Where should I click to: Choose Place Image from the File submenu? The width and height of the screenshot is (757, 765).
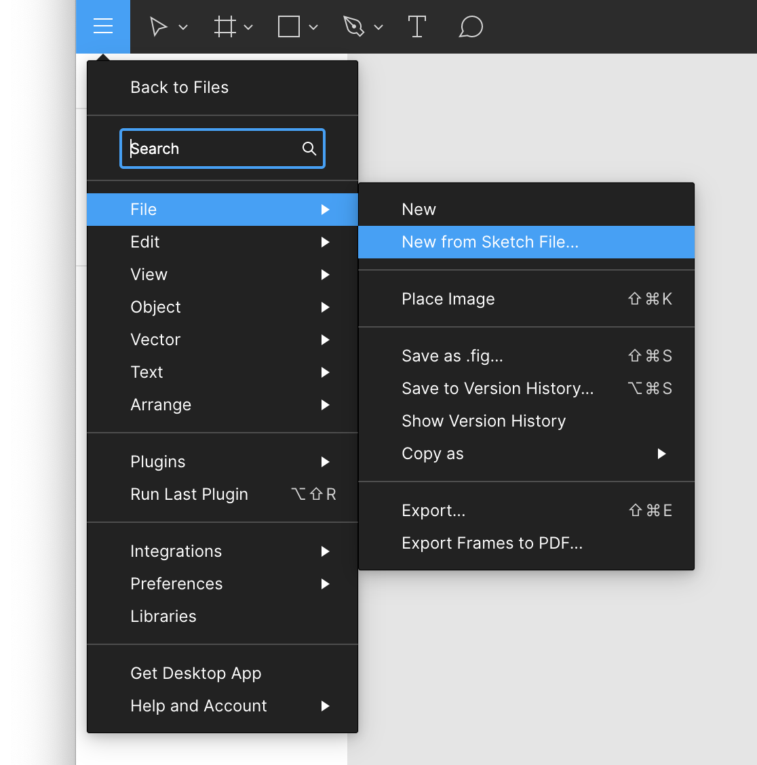coord(448,298)
